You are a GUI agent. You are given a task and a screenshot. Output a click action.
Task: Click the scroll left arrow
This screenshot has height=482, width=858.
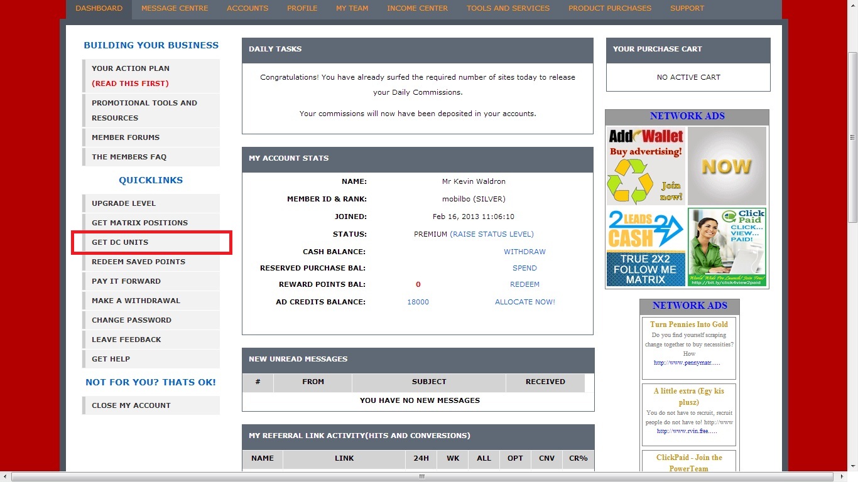point(5,477)
